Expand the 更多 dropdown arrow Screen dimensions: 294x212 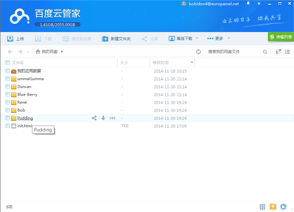(229, 39)
